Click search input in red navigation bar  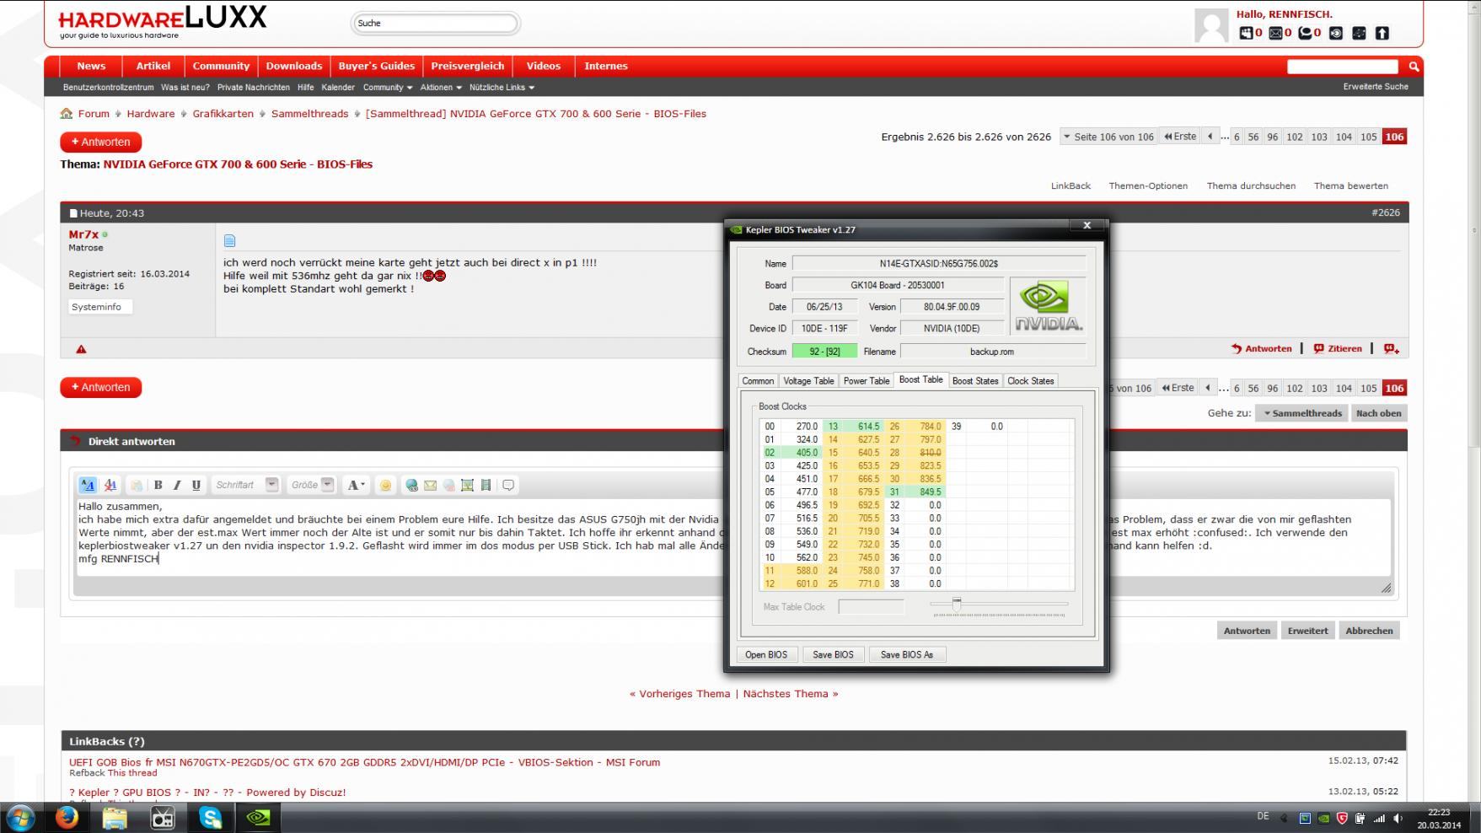tap(1343, 67)
